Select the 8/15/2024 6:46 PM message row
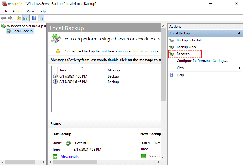This screenshot has height=165, width=243. [106, 82]
